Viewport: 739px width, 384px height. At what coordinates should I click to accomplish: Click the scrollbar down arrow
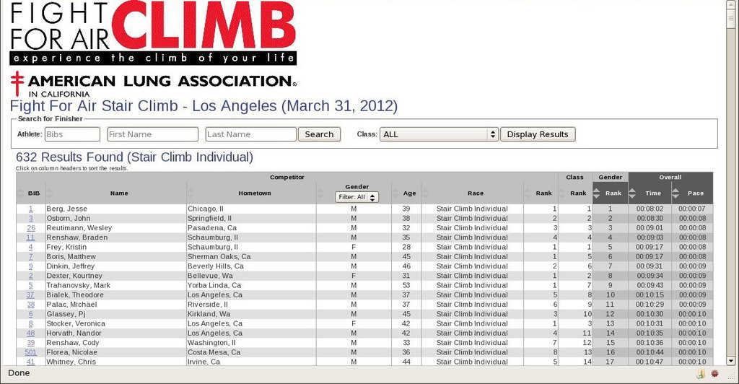[x=730, y=361]
